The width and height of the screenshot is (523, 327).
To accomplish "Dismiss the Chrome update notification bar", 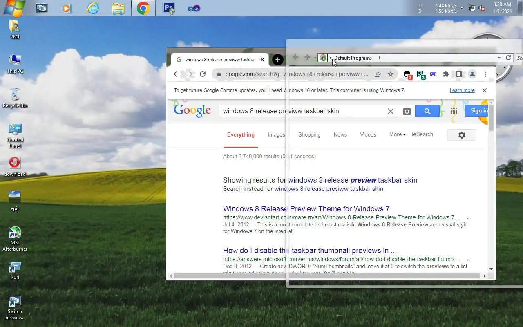I will [485, 90].
